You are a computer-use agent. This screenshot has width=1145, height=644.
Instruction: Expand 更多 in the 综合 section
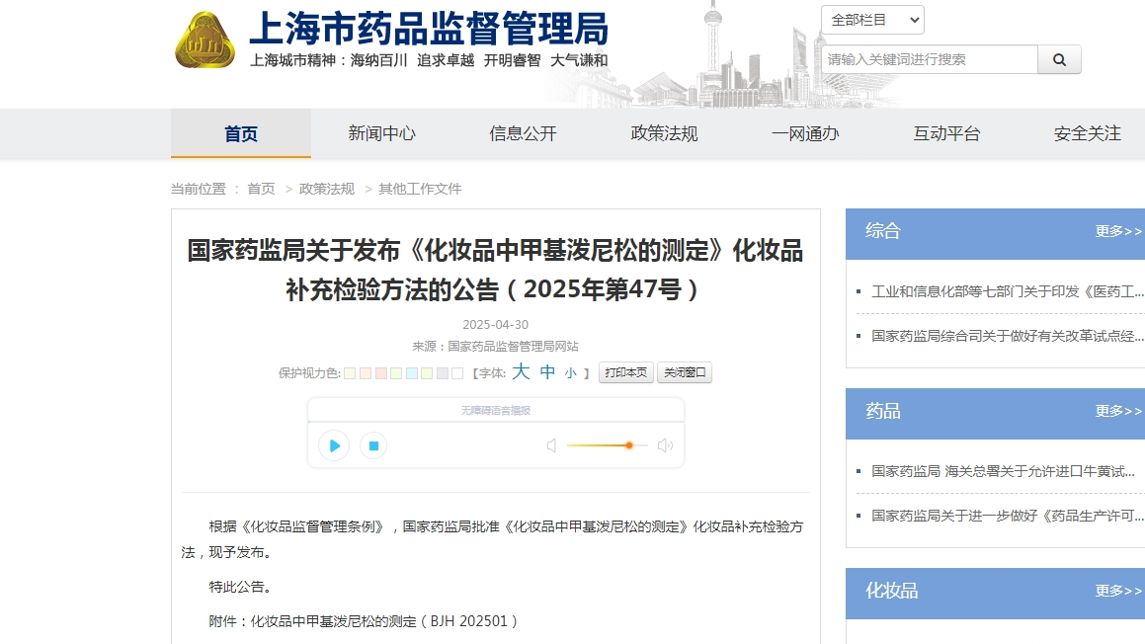(1117, 231)
